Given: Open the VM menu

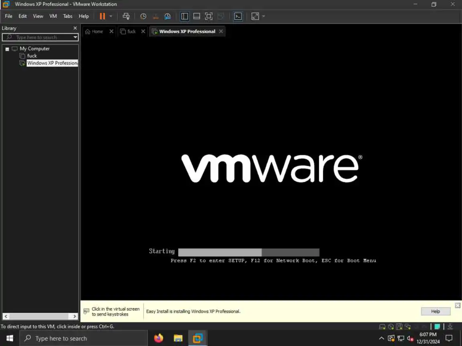Looking at the screenshot, I should (53, 16).
